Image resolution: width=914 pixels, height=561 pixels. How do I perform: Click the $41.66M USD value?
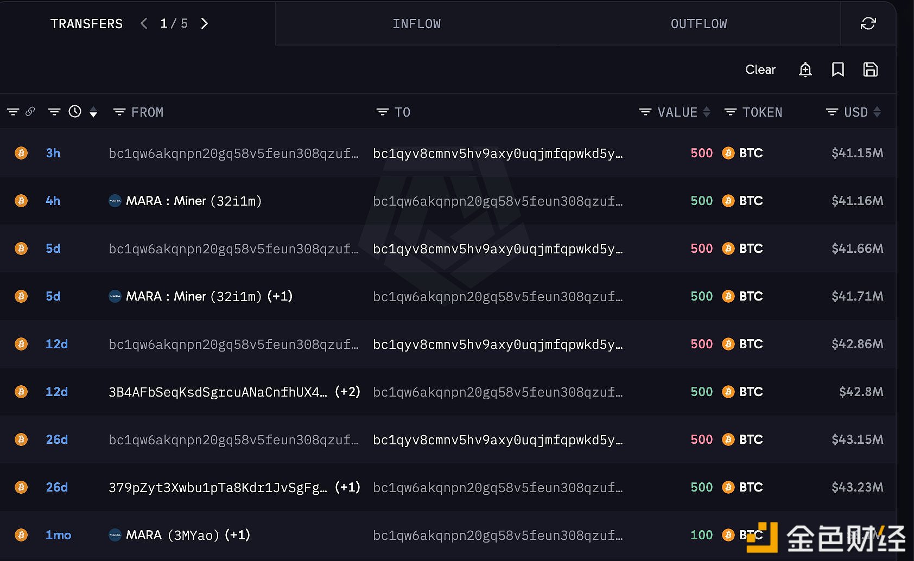click(857, 248)
